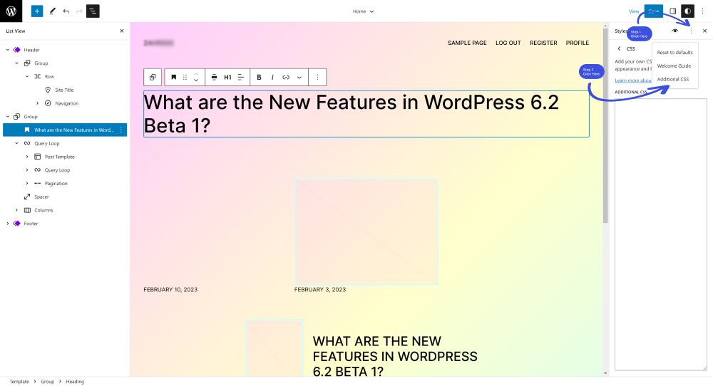The image size is (713, 386).
Task: Toggle the List View button in the top bar
Action: [93, 11]
